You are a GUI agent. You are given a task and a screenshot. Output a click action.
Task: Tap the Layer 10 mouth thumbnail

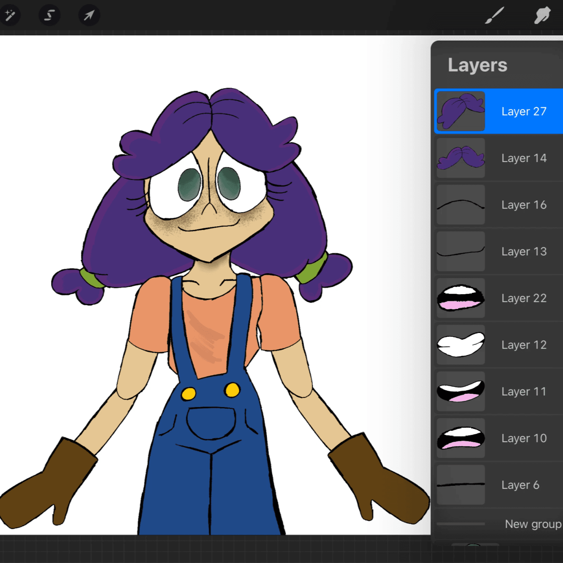[461, 438]
